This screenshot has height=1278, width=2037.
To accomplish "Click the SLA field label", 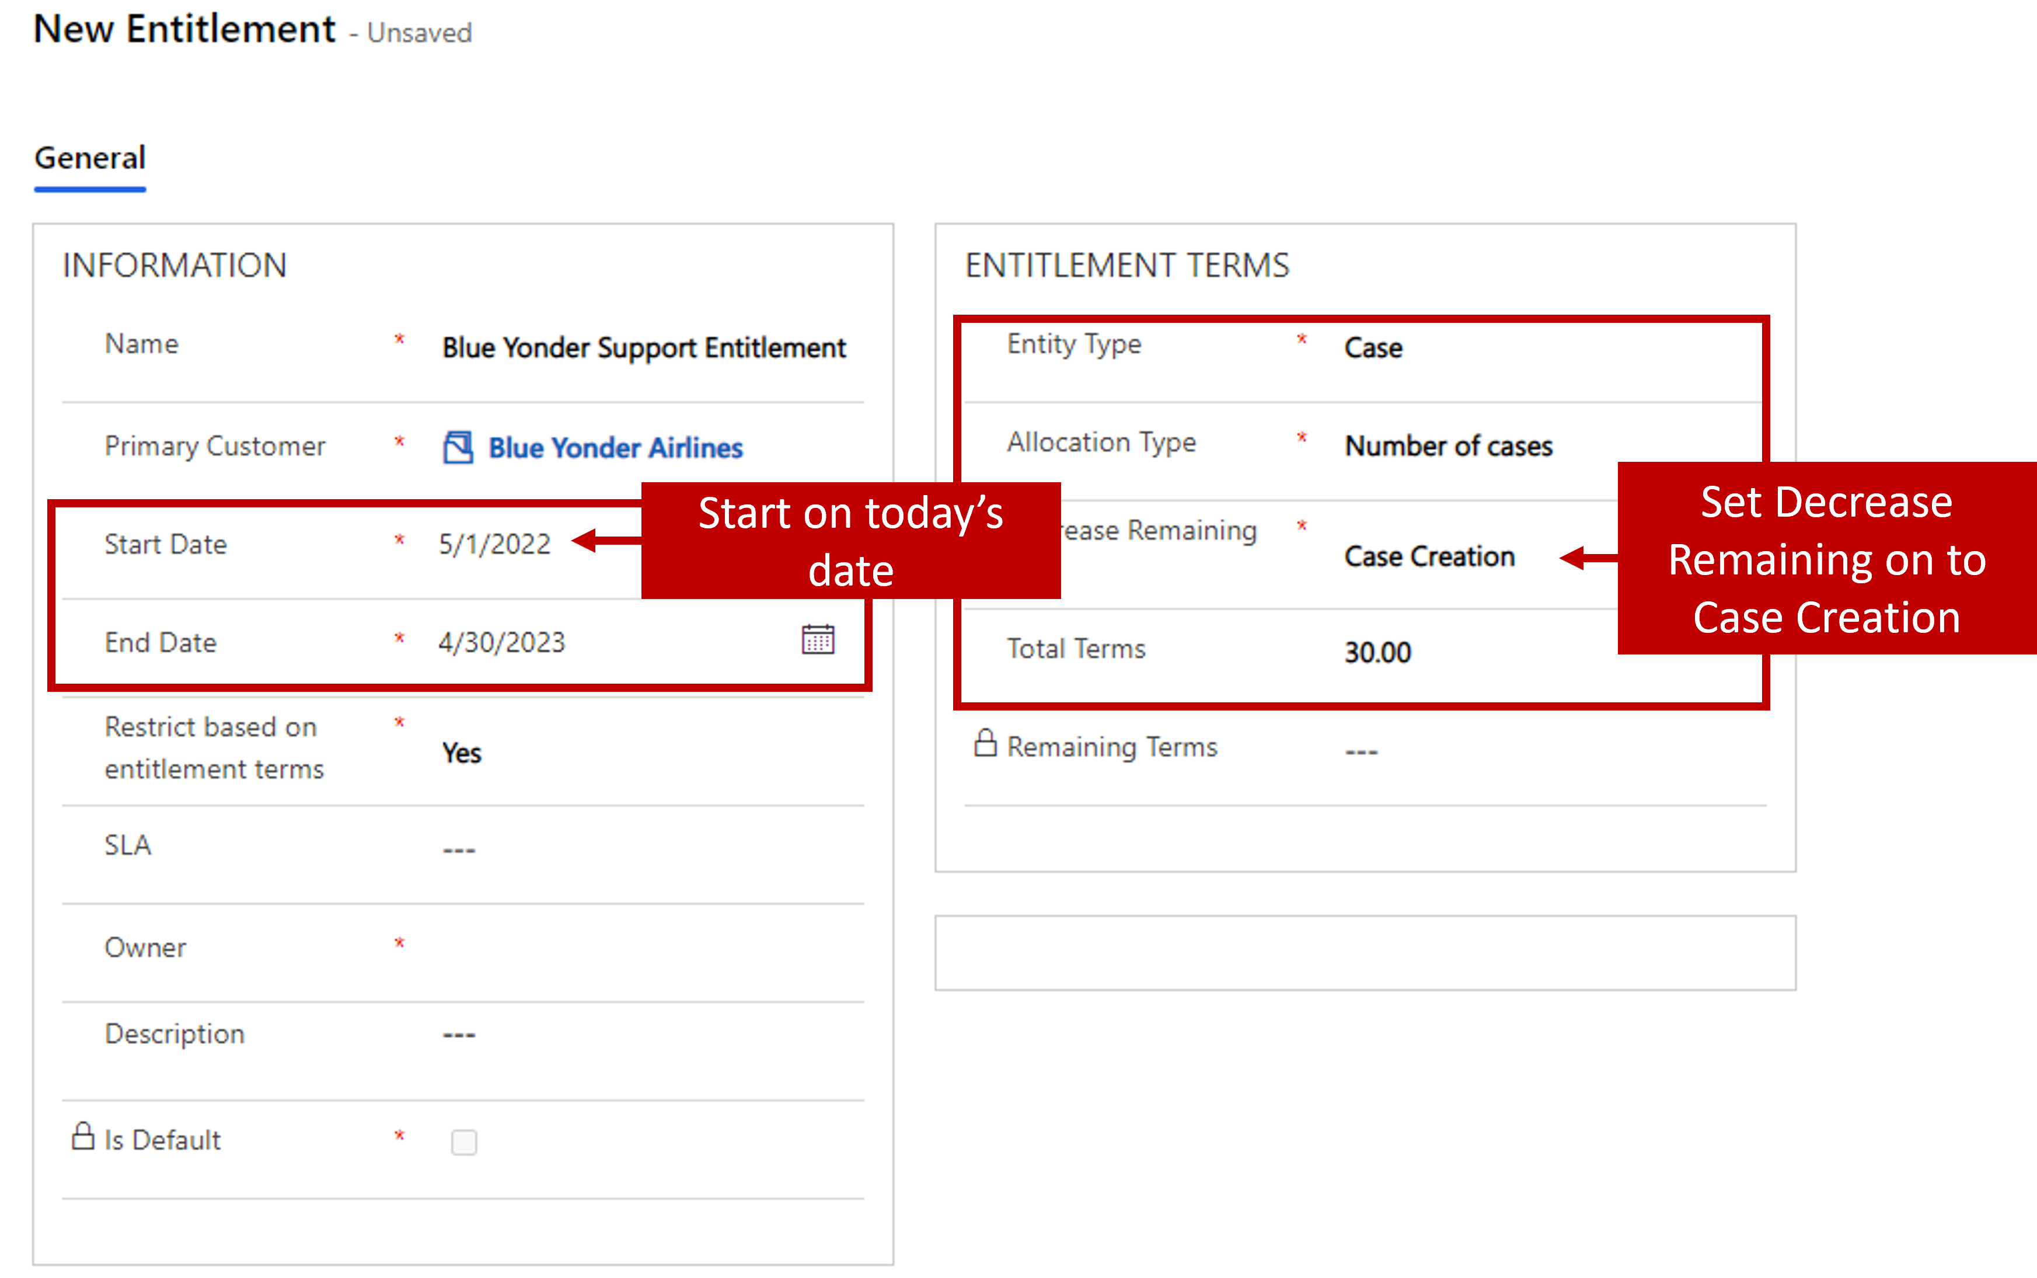I will coord(128,845).
